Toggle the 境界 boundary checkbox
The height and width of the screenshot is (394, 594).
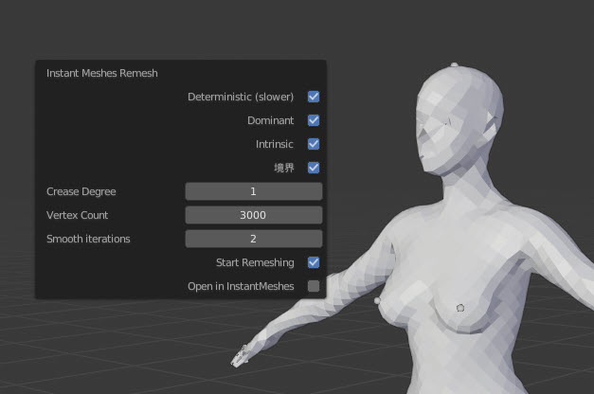(314, 168)
